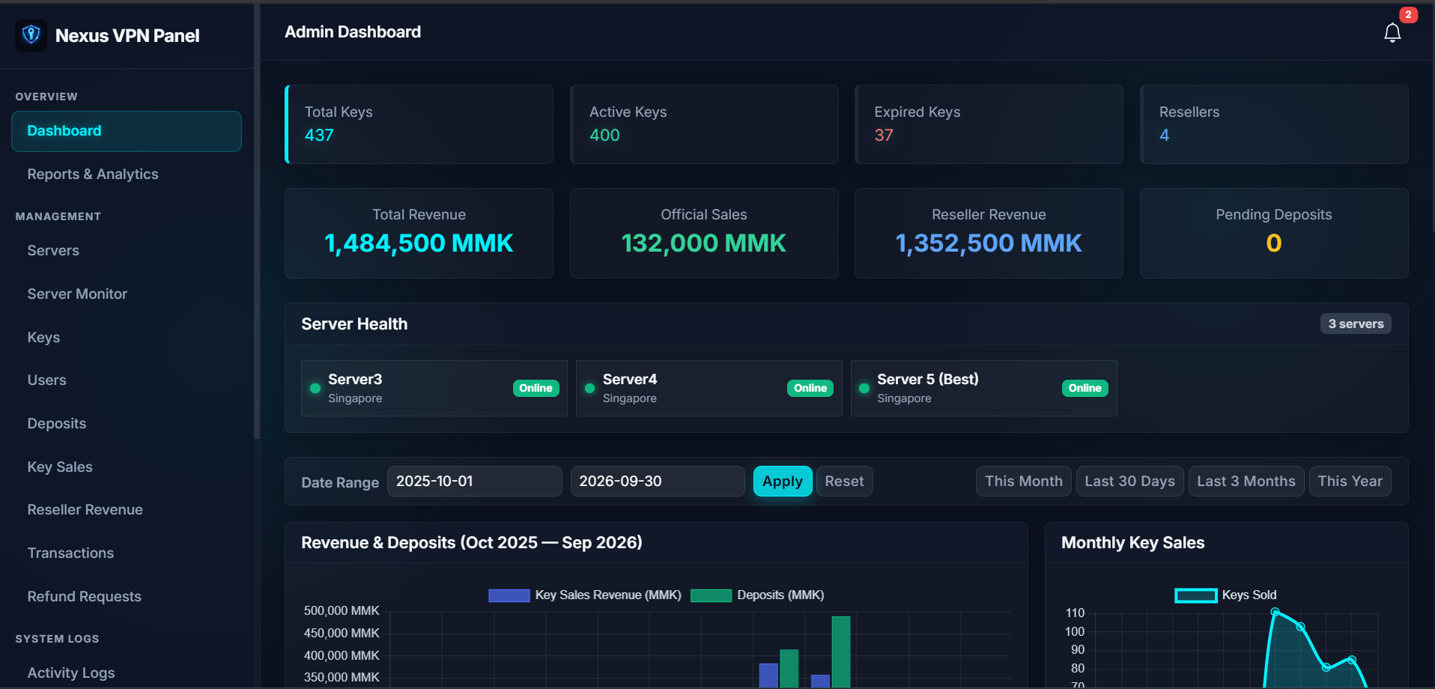The image size is (1435, 689).
Task: Click the Admin Dashboard page title
Action: (x=353, y=32)
